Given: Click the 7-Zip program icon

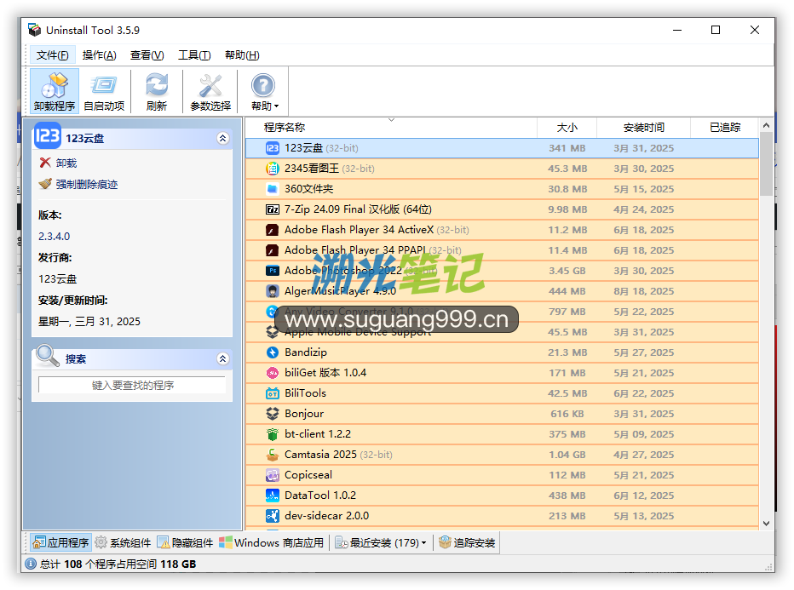Looking at the screenshot, I should (x=273, y=209).
